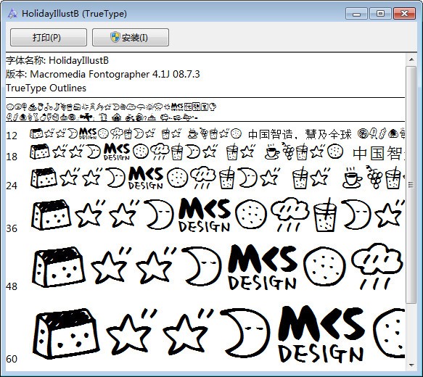Click the coffee cup glyph in the size-24 row
Viewport: 423px width, 377px height.
[352, 178]
